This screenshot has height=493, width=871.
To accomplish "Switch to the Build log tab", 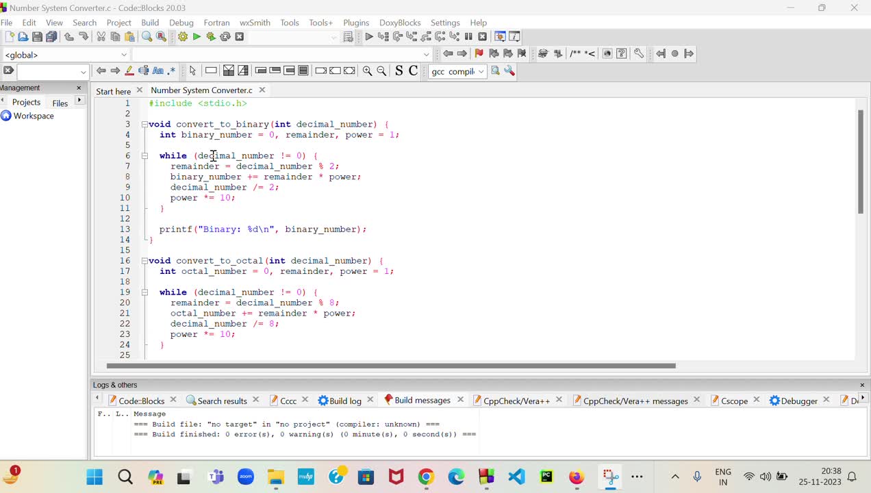I will pyautogui.click(x=345, y=401).
